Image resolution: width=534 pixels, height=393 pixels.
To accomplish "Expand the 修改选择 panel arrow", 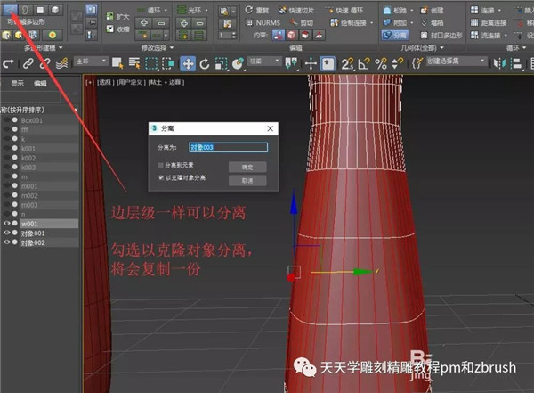I will (172, 48).
